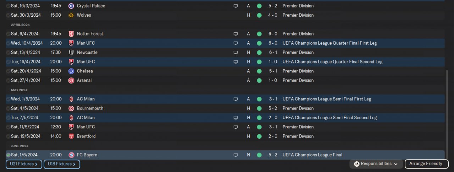Click green result dot for Brentford match
The image size is (454, 172).
[x=259, y=136]
